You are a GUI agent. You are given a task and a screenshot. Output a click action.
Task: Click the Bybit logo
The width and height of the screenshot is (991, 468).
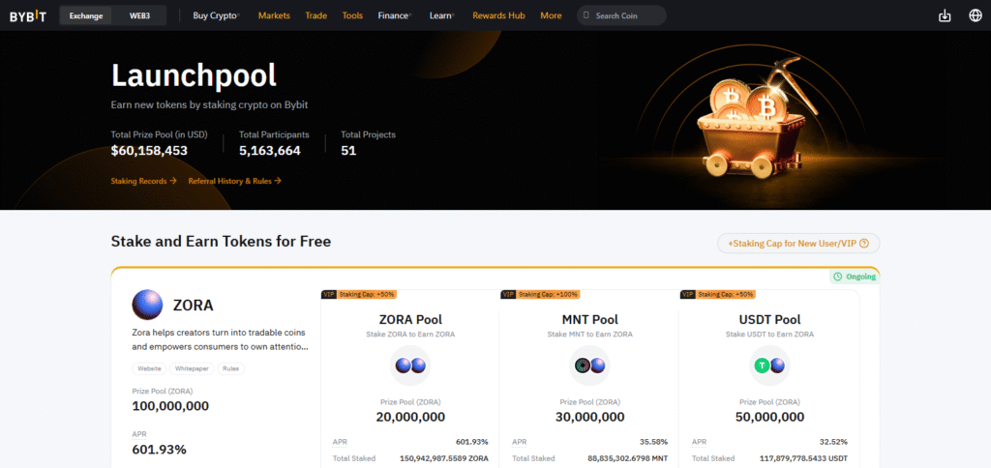coord(28,15)
